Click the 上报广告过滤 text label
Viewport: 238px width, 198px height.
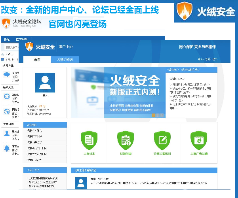tap(199, 154)
